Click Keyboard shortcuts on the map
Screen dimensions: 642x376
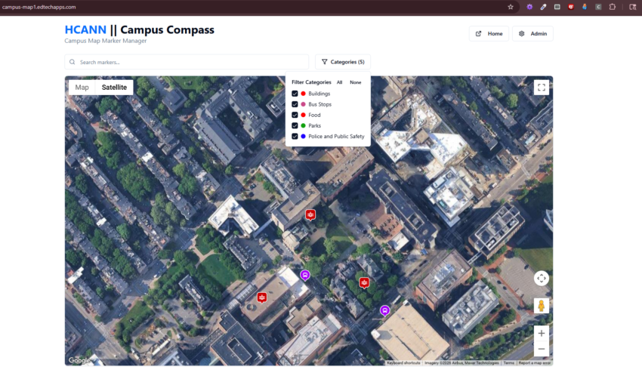[x=403, y=363]
